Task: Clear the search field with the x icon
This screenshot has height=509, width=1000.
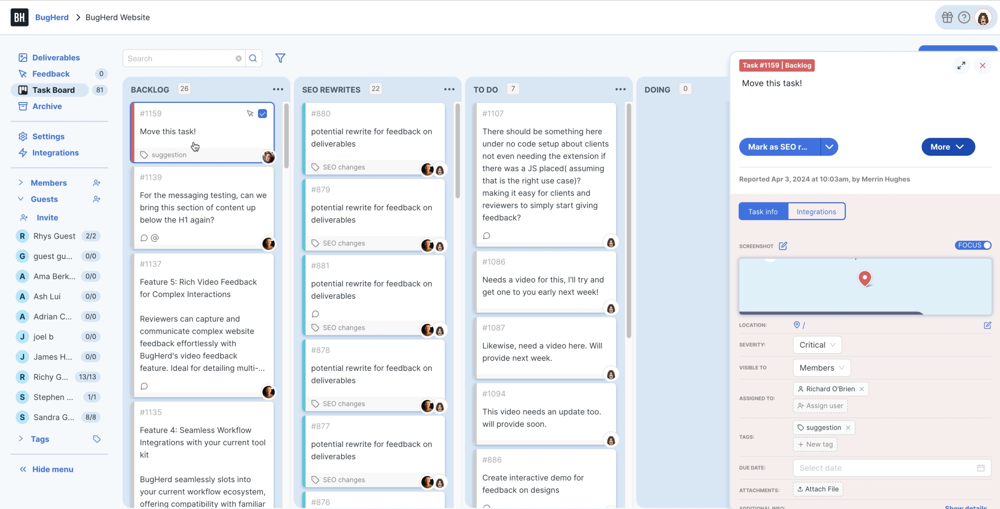Action: pos(238,59)
